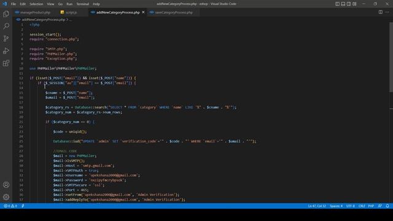Switch to the manageProduct.php tab

pos(35,12)
